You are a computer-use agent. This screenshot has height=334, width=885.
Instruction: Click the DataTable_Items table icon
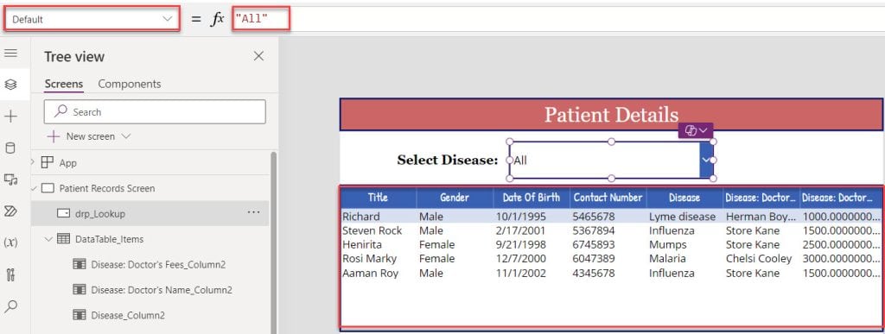pyautogui.click(x=63, y=239)
